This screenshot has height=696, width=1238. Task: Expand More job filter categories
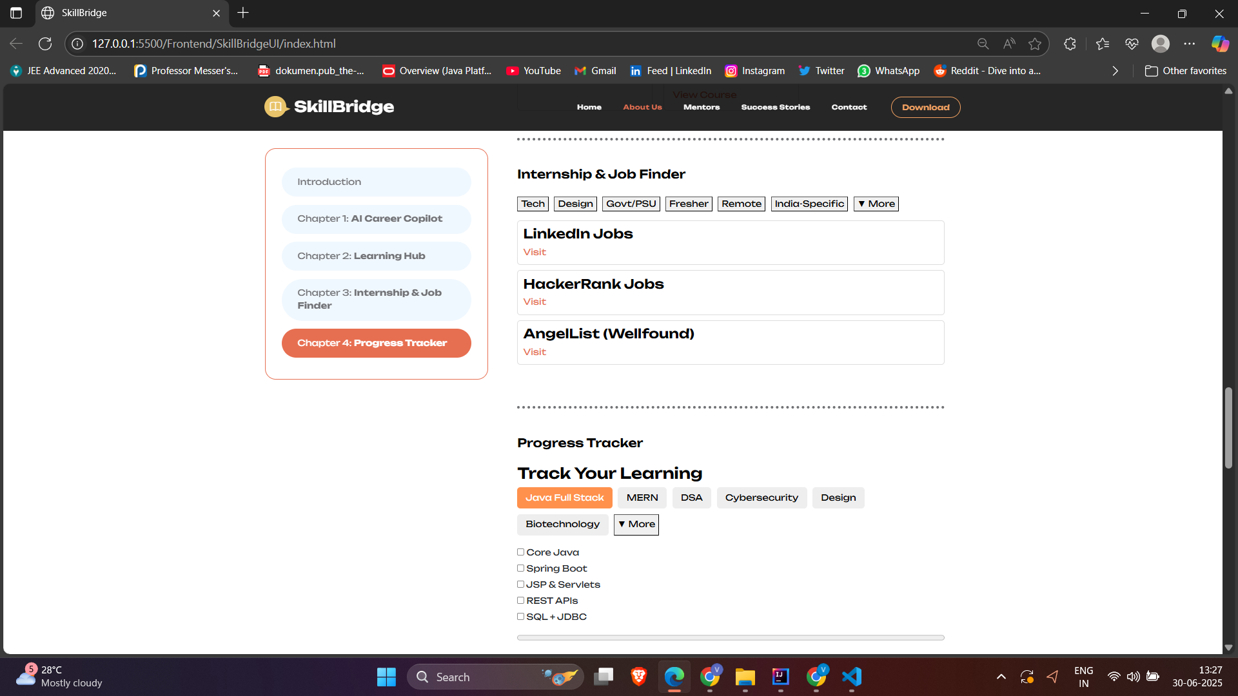876,204
